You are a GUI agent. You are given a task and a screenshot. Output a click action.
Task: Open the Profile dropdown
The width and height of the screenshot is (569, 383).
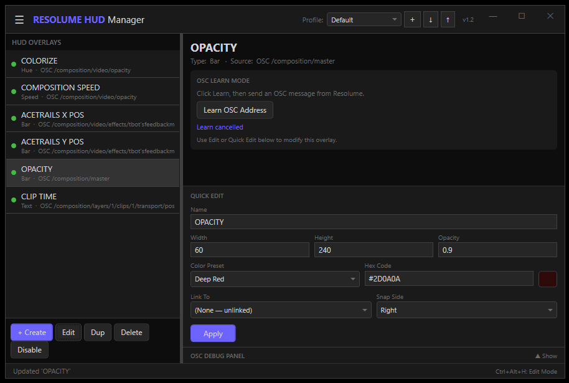click(x=364, y=20)
